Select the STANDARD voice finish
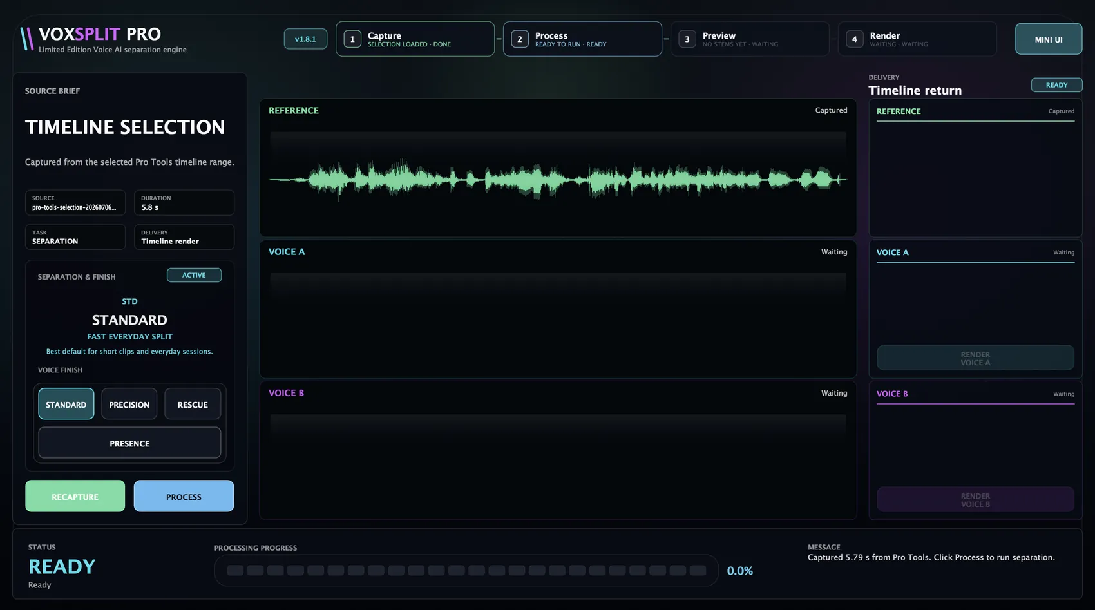 tap(66, 405)
